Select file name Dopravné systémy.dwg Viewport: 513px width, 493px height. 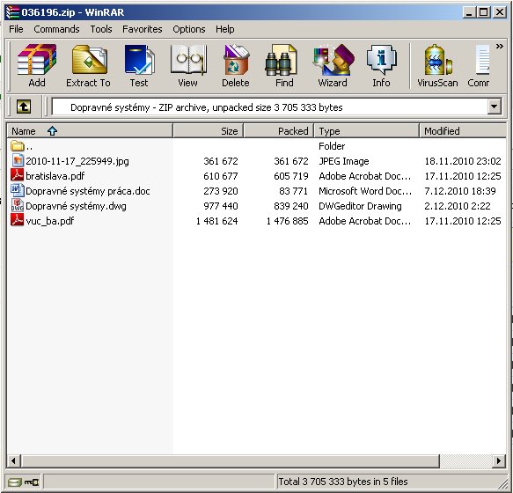coord(76,206)
